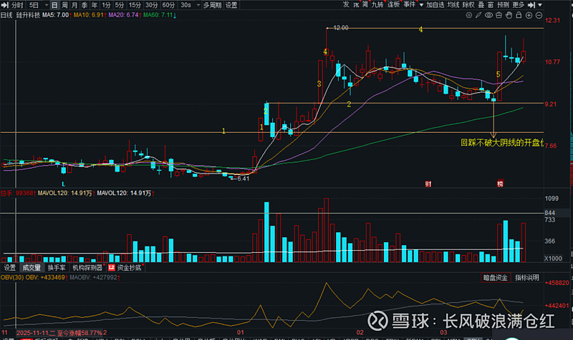This screenshot has height=340, width=573.
Task: Select the 周 weekly period
Action: [x=66, y=4]
